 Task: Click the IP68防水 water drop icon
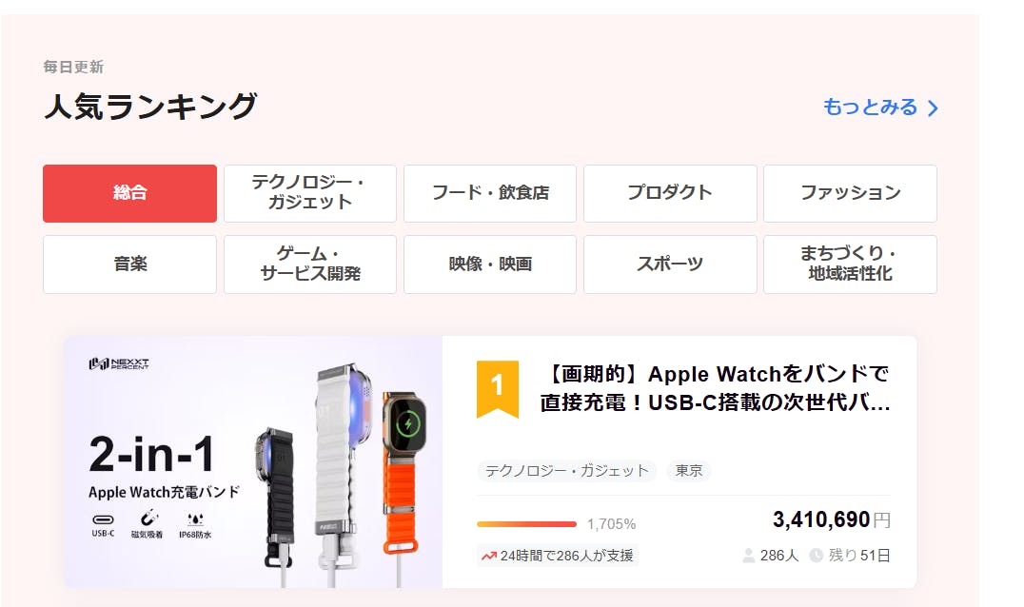point(195,519)
